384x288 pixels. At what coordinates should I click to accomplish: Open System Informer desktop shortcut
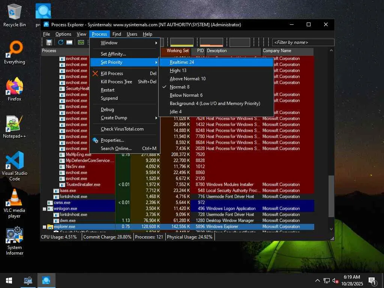tap(15, 241)
